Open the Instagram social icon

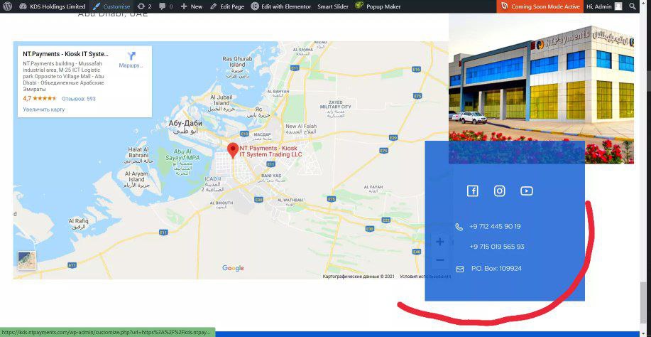[500, 191]
